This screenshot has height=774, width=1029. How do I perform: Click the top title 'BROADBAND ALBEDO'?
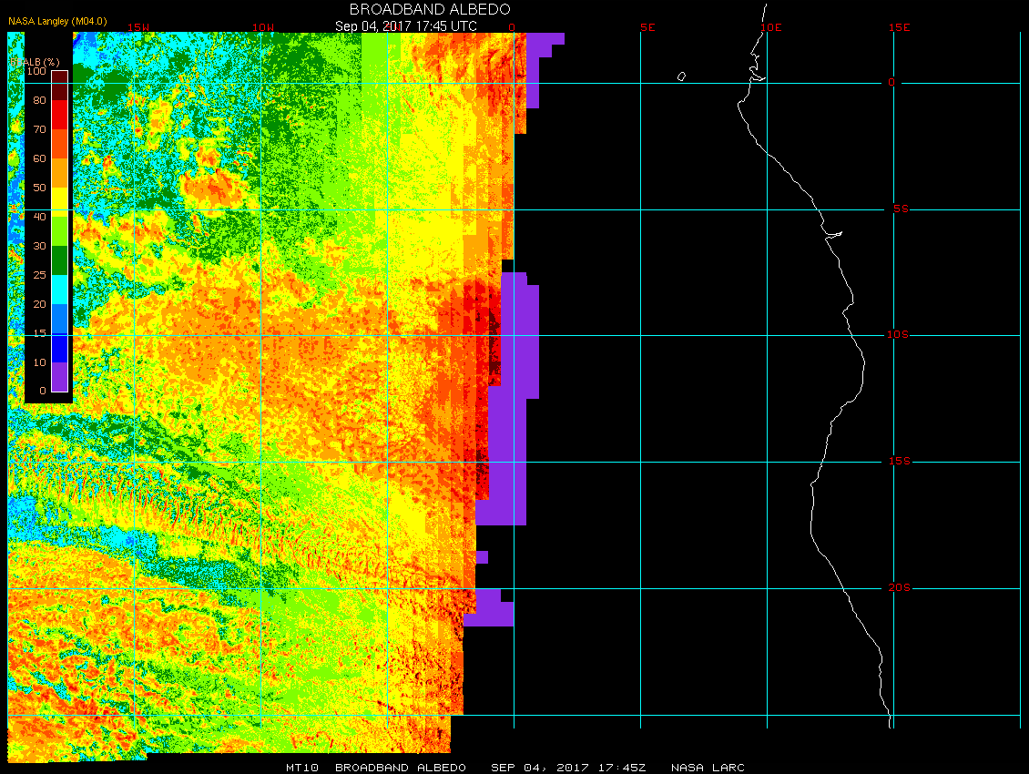(x=430, y=9)
